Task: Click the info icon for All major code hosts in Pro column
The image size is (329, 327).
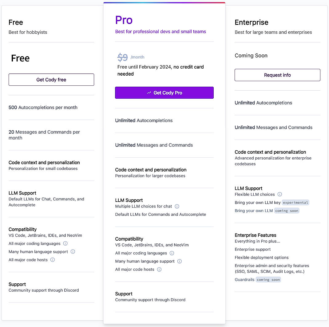Action: [159, 269]
